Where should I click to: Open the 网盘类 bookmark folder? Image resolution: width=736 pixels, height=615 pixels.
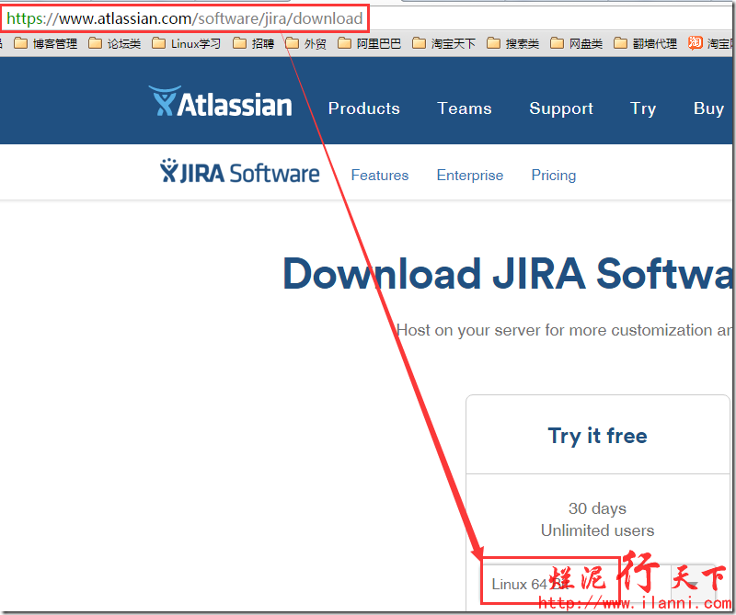pyautogui.click(x=577, y=43)
